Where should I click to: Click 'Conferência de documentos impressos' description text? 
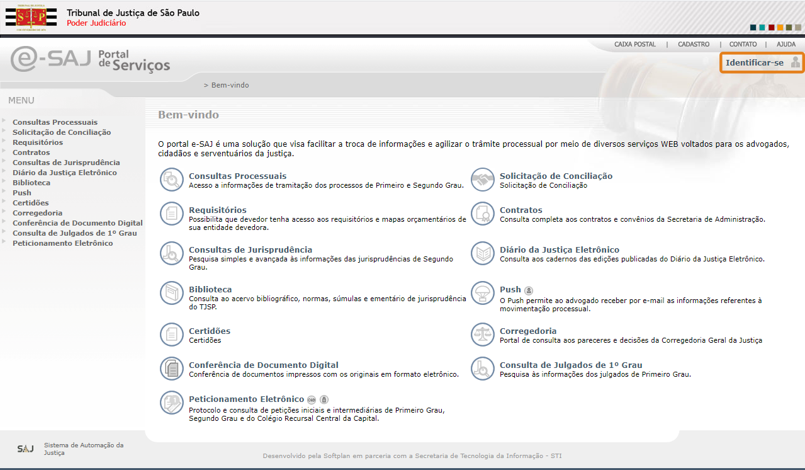[x=324, y=374]
